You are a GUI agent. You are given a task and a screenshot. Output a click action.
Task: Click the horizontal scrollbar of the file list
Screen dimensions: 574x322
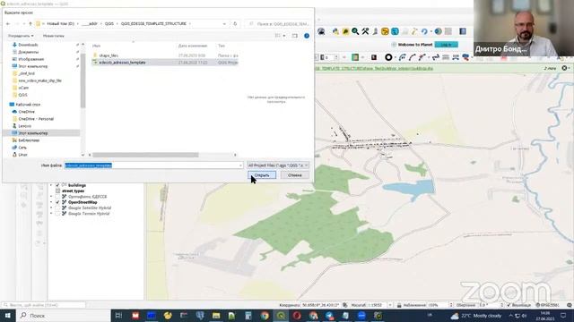click(x=145, y=155)
